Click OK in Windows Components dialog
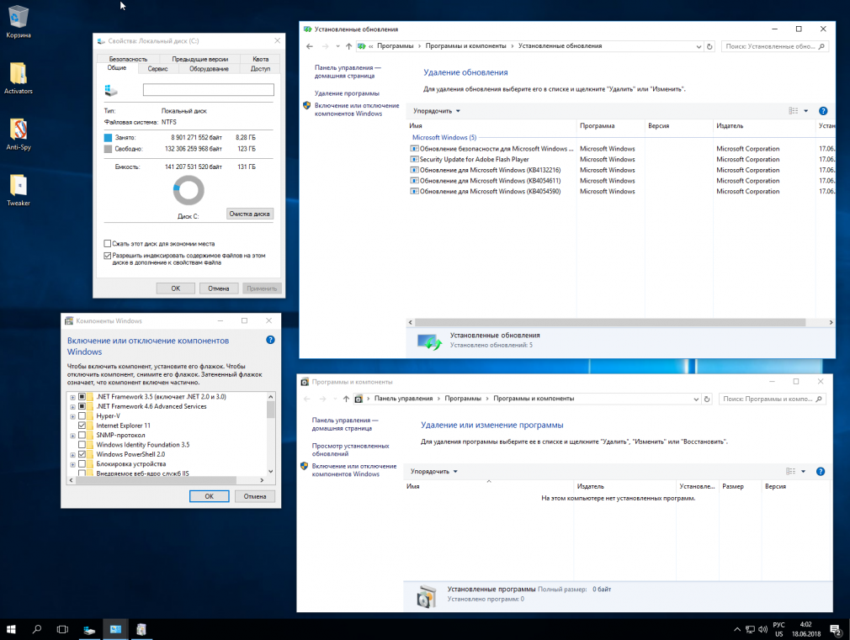 pyautogui.click(x=210, y=496)
